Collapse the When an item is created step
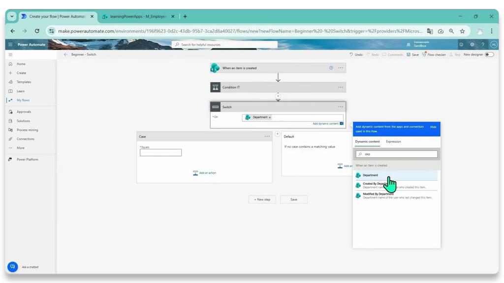This screenshot has height=283, width=504. [278, 68]
